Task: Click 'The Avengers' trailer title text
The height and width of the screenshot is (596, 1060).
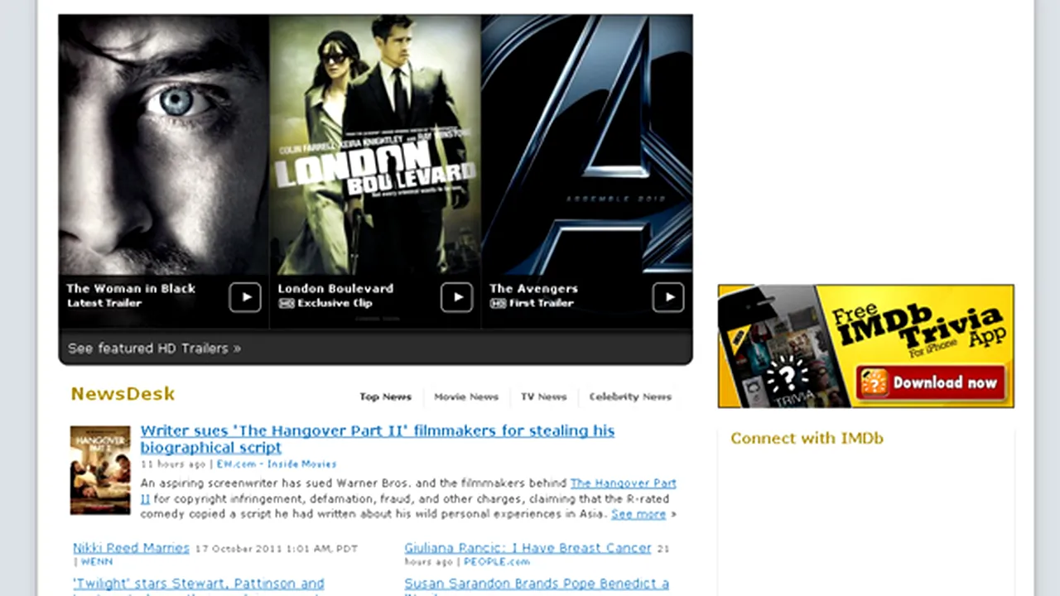Action: tap(533, 288)
